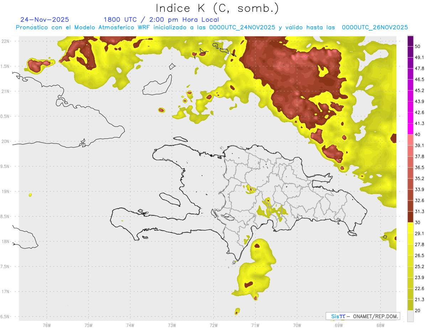Click the WRF model forecast subtitle line
The height and width of the screenshot is (330, 427).
[212, 27]
